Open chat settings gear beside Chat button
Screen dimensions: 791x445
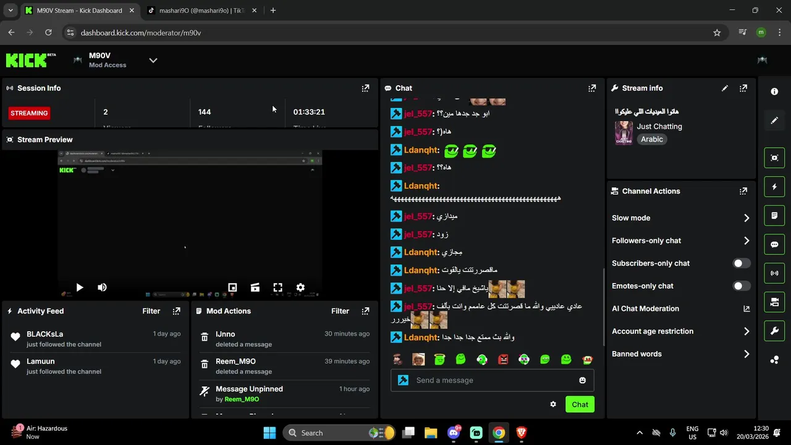click(x=553, y=404)
